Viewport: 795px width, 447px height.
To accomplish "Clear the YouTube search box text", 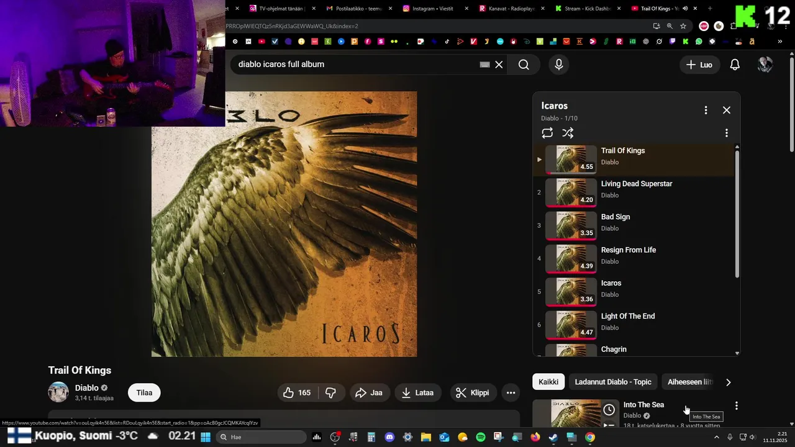I will [x=499, y=65].
